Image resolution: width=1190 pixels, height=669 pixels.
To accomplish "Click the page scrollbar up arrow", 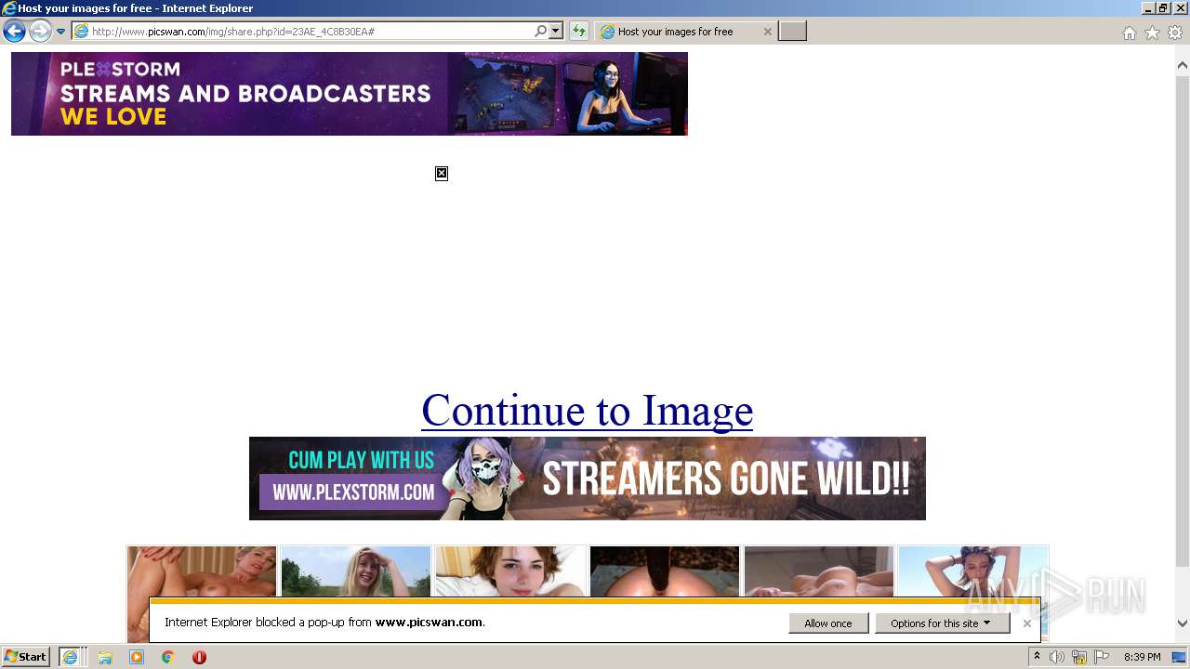I will [1183, 65].
